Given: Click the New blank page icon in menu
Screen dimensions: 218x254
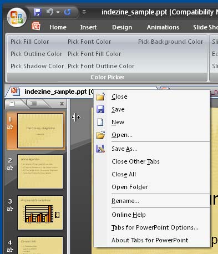Looking at the screenshot, I should [x=100, y=122].
